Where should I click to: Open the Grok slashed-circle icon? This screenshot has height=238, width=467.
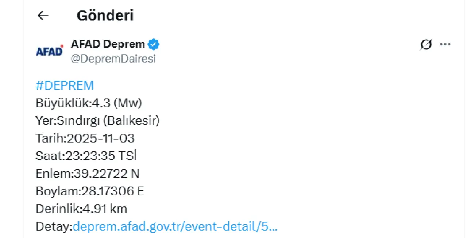pyautogui.click(x=426, y=44)
